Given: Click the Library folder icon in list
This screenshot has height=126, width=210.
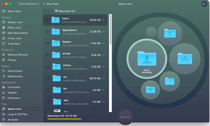Looking at the screenshot, I should pyautogui.click(x=56, y=67).
